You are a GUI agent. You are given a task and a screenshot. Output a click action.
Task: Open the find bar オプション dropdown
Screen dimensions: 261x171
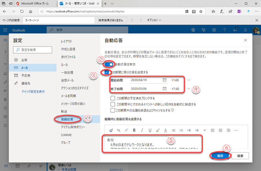[154, 20]
